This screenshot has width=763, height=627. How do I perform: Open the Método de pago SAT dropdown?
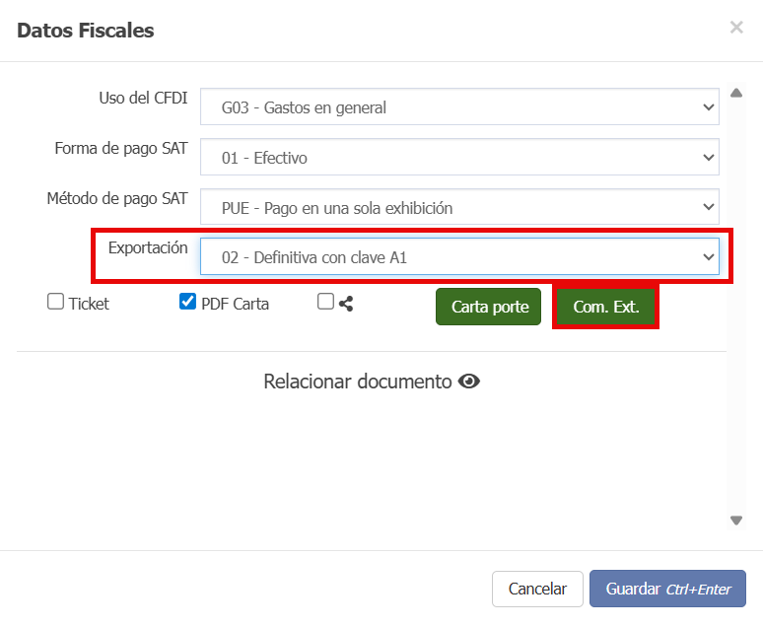(459, 208)
